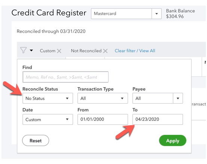The image size is (207, 164).
Task: Click the Not Reconciled chip label
Action: coord(86,51)
